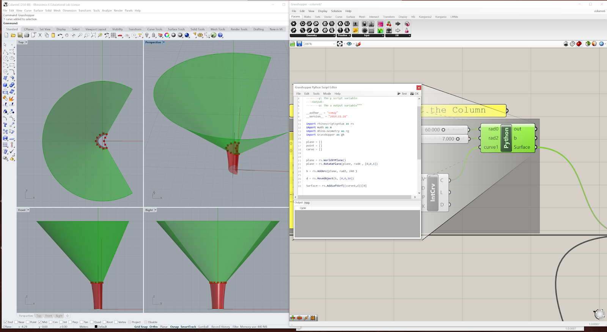Viewport: 607px width, 332px height.
Task: Switch to the Kangaroo2 tab in Grasshopper
Action: tap(425, 17)
